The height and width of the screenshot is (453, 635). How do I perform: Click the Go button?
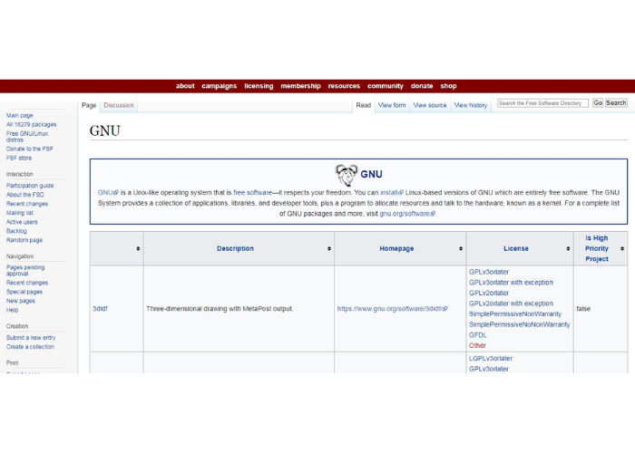click(x=598, y=103)
